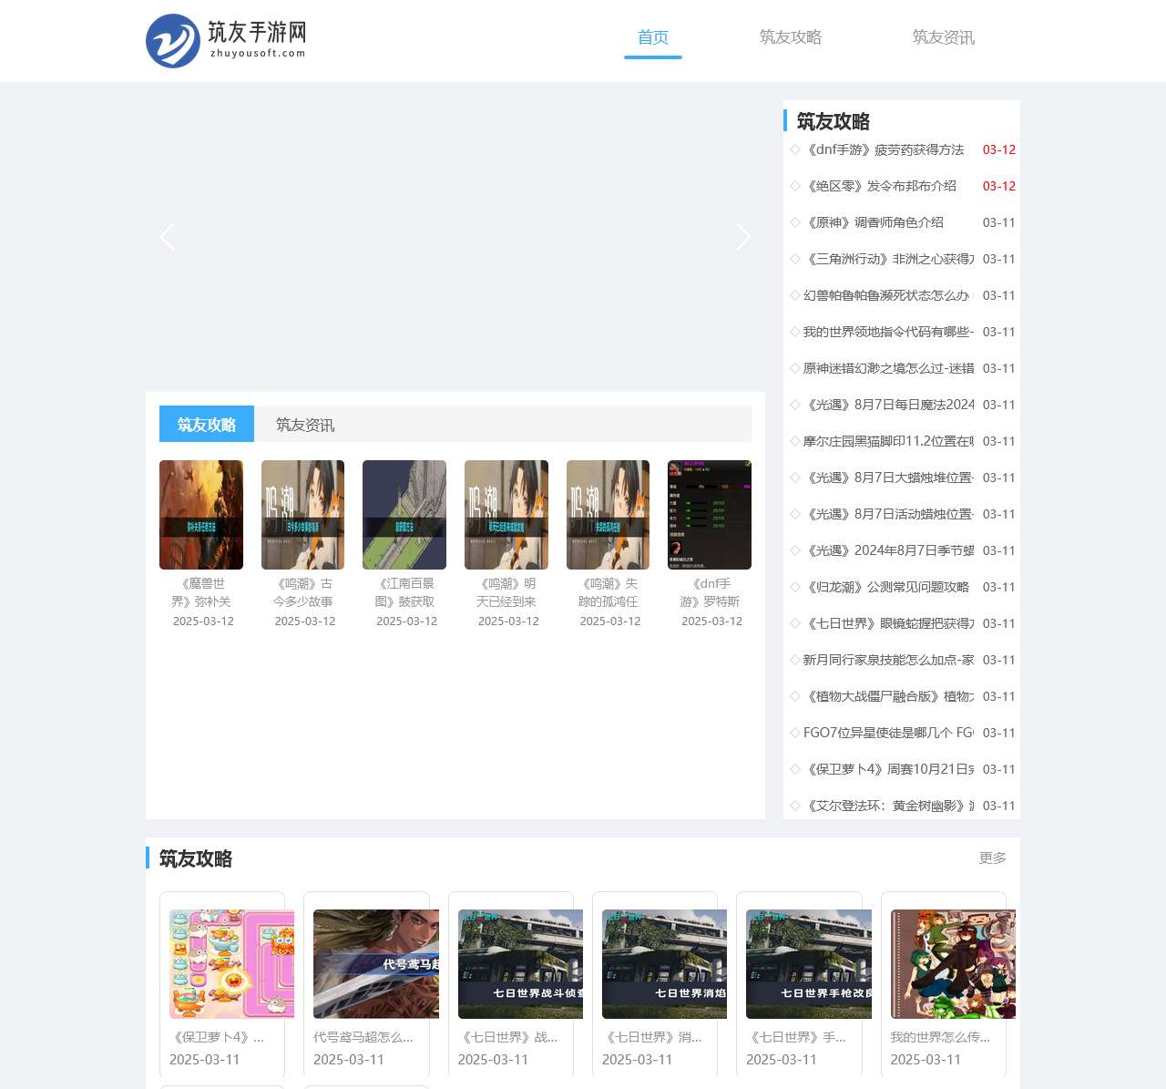Click 《江南百景图》鼓获取 thumbnail
Image resolution: width=1166 pixels, height=1089 pixels.
coord(404,515)
